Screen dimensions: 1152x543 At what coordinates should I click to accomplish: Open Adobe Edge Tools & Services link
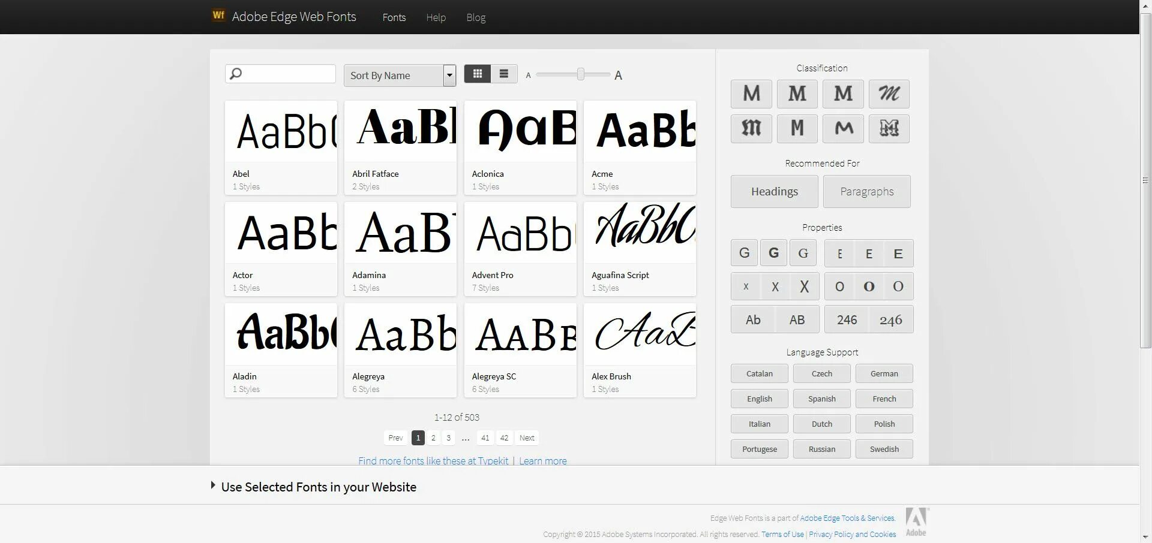847,518
